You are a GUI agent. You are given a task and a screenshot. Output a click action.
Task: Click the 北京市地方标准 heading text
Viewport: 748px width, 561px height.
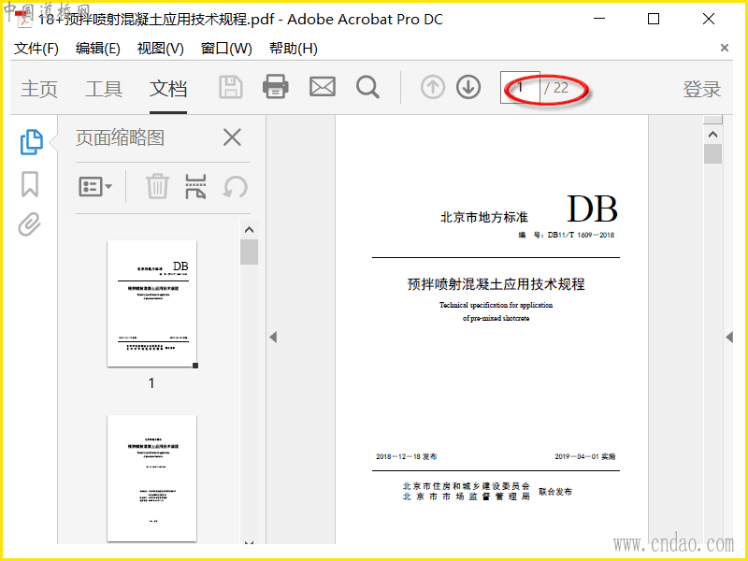(484, 218)
